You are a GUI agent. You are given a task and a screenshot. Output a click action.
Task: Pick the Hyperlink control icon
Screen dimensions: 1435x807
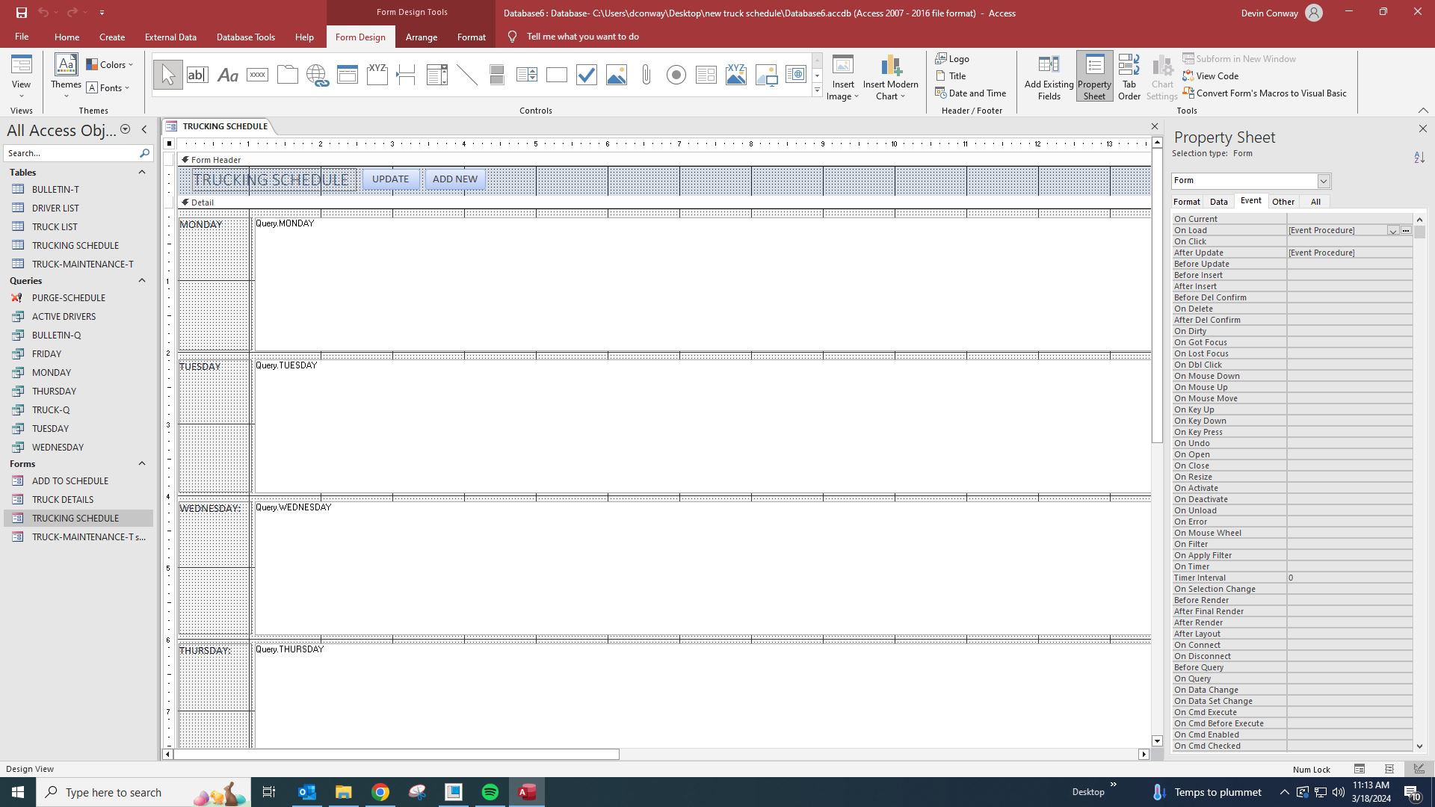317,75
